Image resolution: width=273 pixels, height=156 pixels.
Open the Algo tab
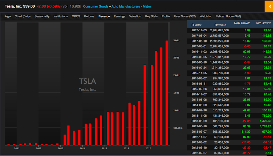8,17
